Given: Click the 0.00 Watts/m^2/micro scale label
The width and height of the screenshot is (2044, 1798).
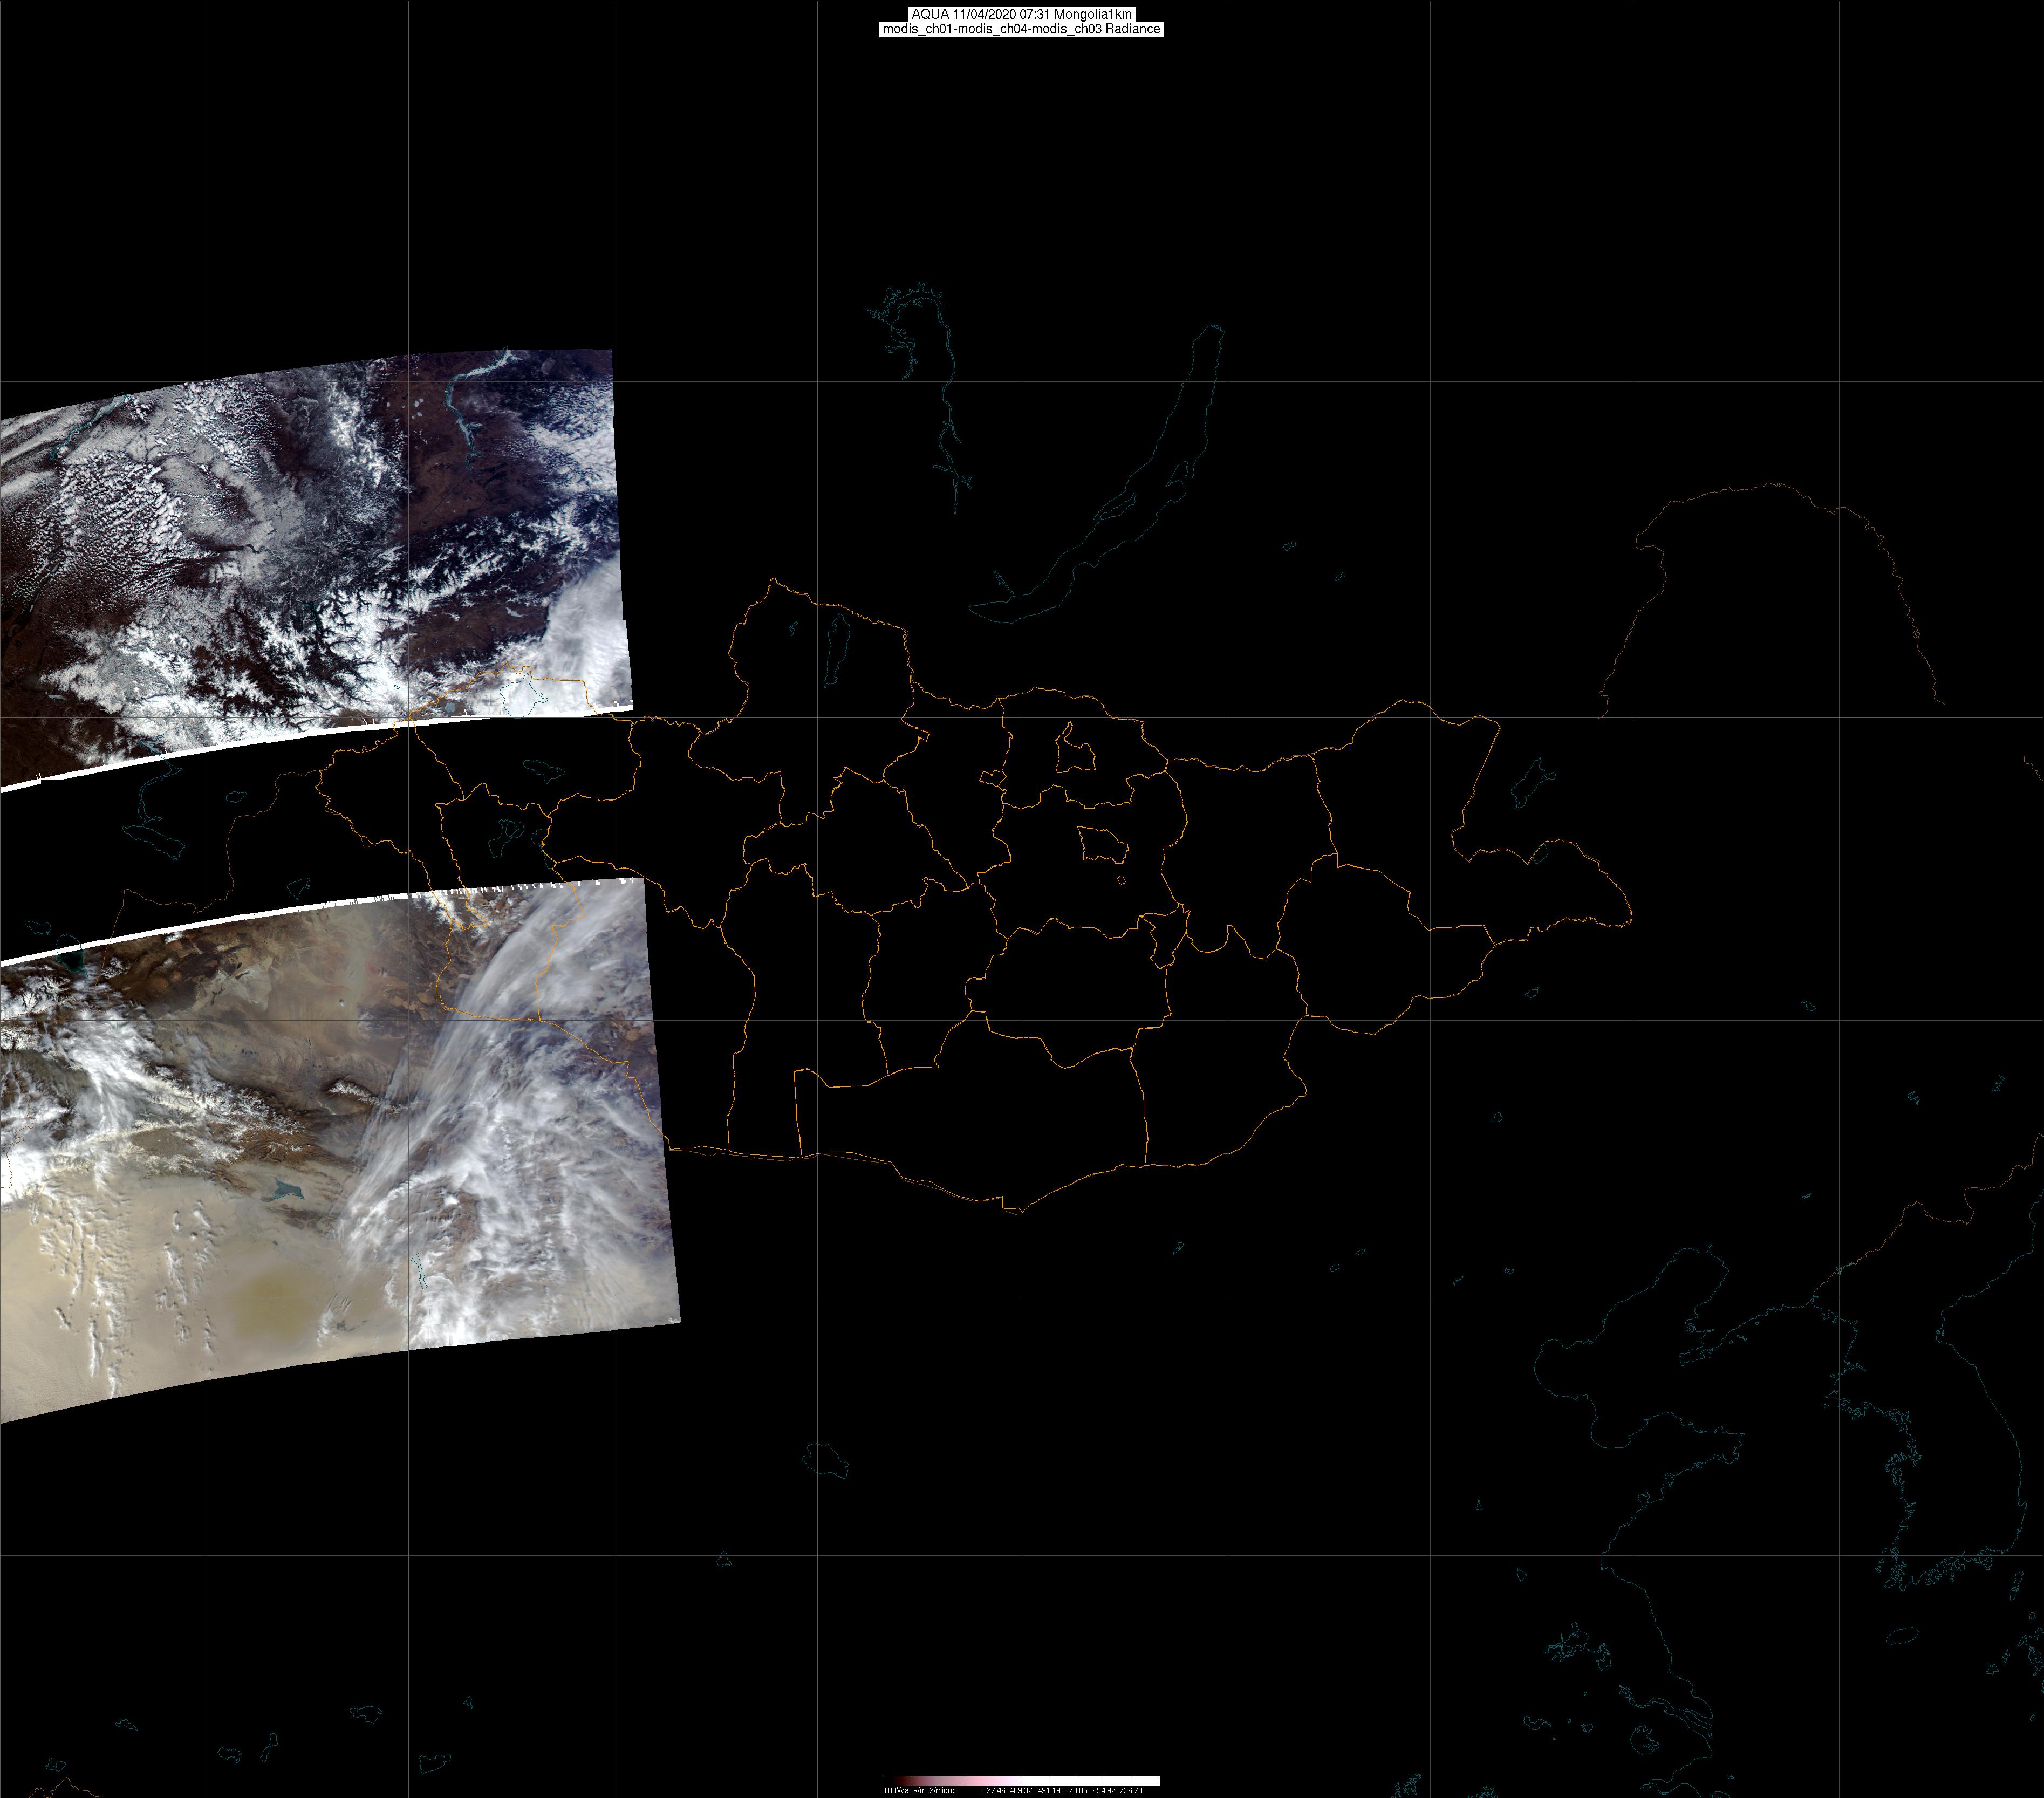Looking at the screenshot, I should (x=917, y=1790).
